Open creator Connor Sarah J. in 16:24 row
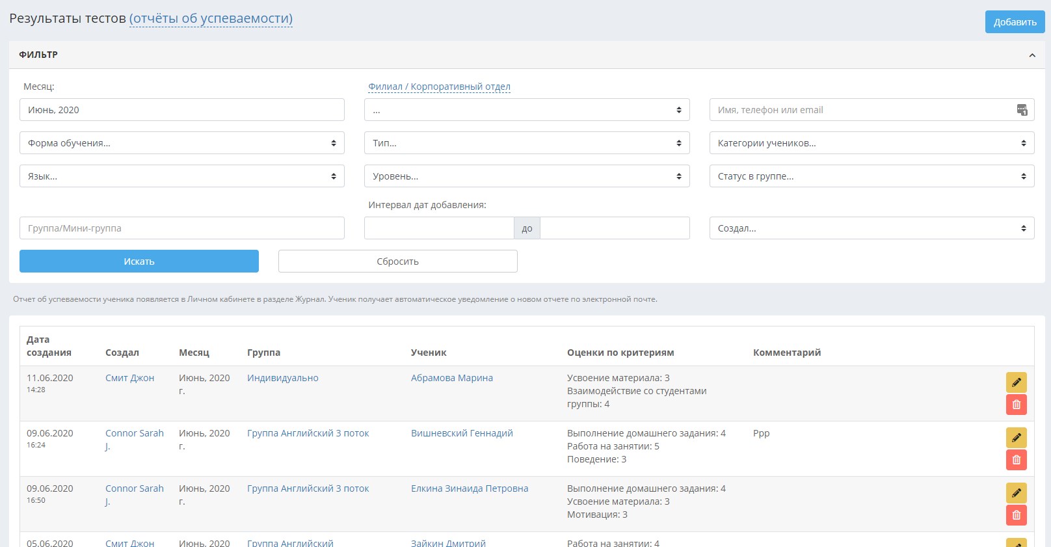Viewport: 1051px width, 547px height. pyautogui.click(x=135, y=440)
